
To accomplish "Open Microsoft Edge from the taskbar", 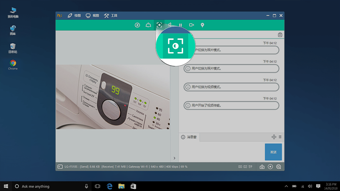I will pyautogui.click(x=110, y=186).
